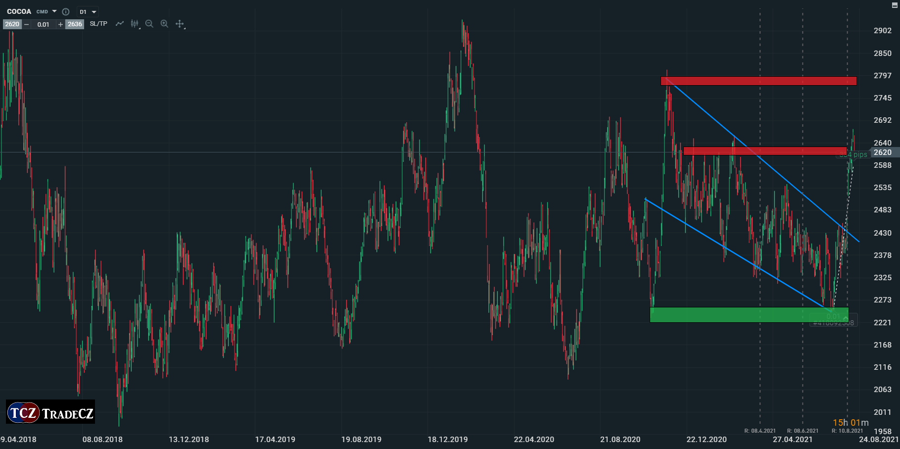Click the line drawing tools icon

(x=120, y=24)
